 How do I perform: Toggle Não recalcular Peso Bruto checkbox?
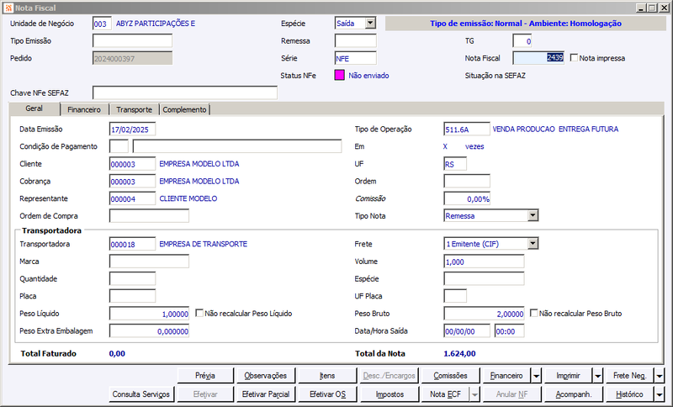pyautogui.click(x=534, y=313)
